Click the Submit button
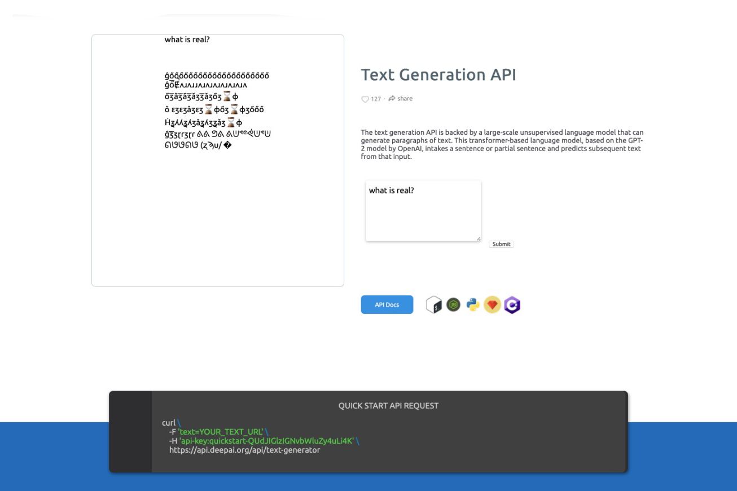This screenshot has width=737, height=491. click(x=501, y=244)
